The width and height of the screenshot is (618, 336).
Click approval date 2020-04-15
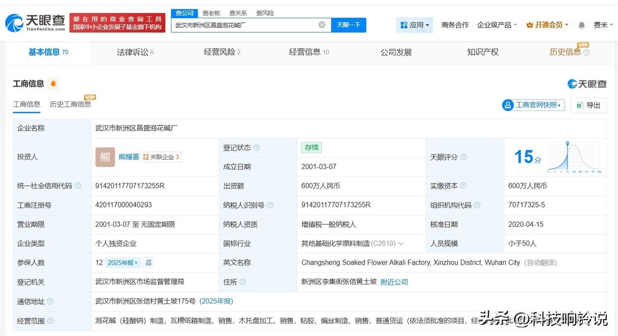click(526, 224)
